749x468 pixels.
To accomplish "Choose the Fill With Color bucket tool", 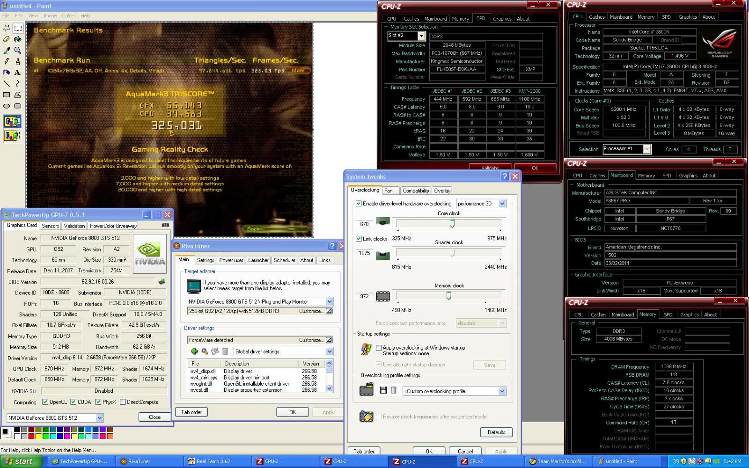I will pyautogui.click(x=17, y=39).
